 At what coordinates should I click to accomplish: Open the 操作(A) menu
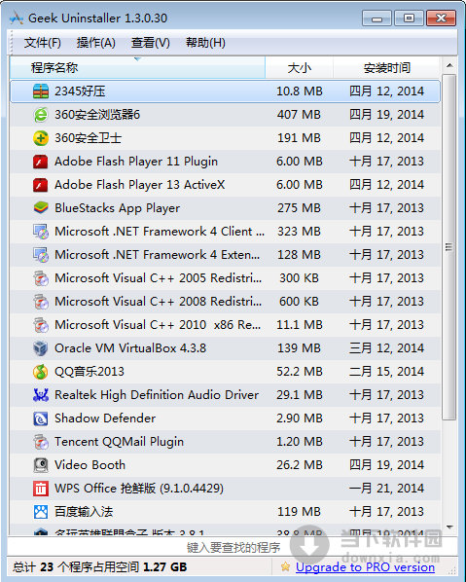click(x=95, y=43)
